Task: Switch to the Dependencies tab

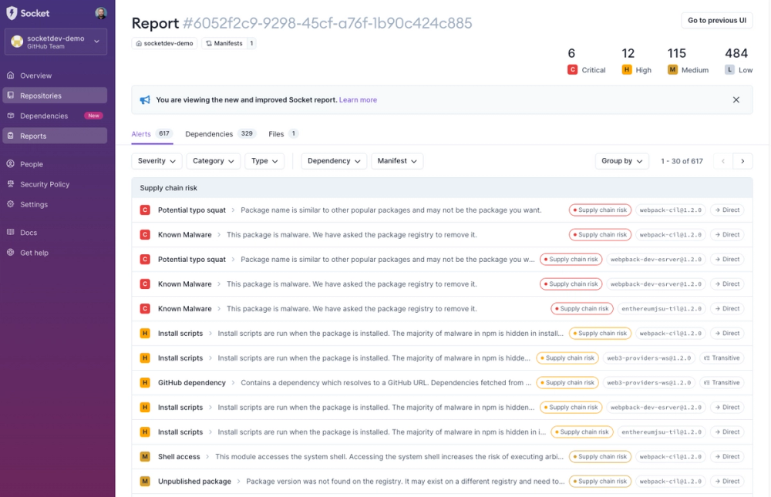Action: coord(210,133)
